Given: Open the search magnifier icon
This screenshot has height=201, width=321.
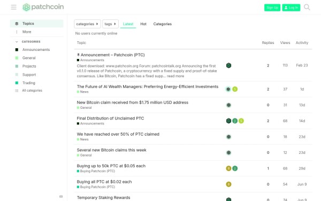Looking at the screenshot, I should 307,7.
